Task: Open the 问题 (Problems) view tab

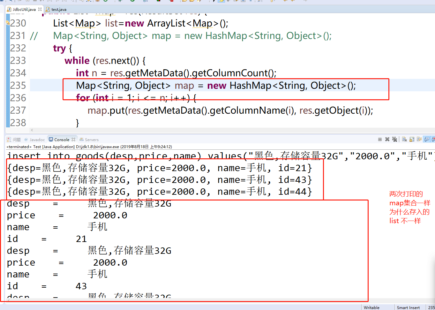Action: pyautogui.click(x=14, y=140)
